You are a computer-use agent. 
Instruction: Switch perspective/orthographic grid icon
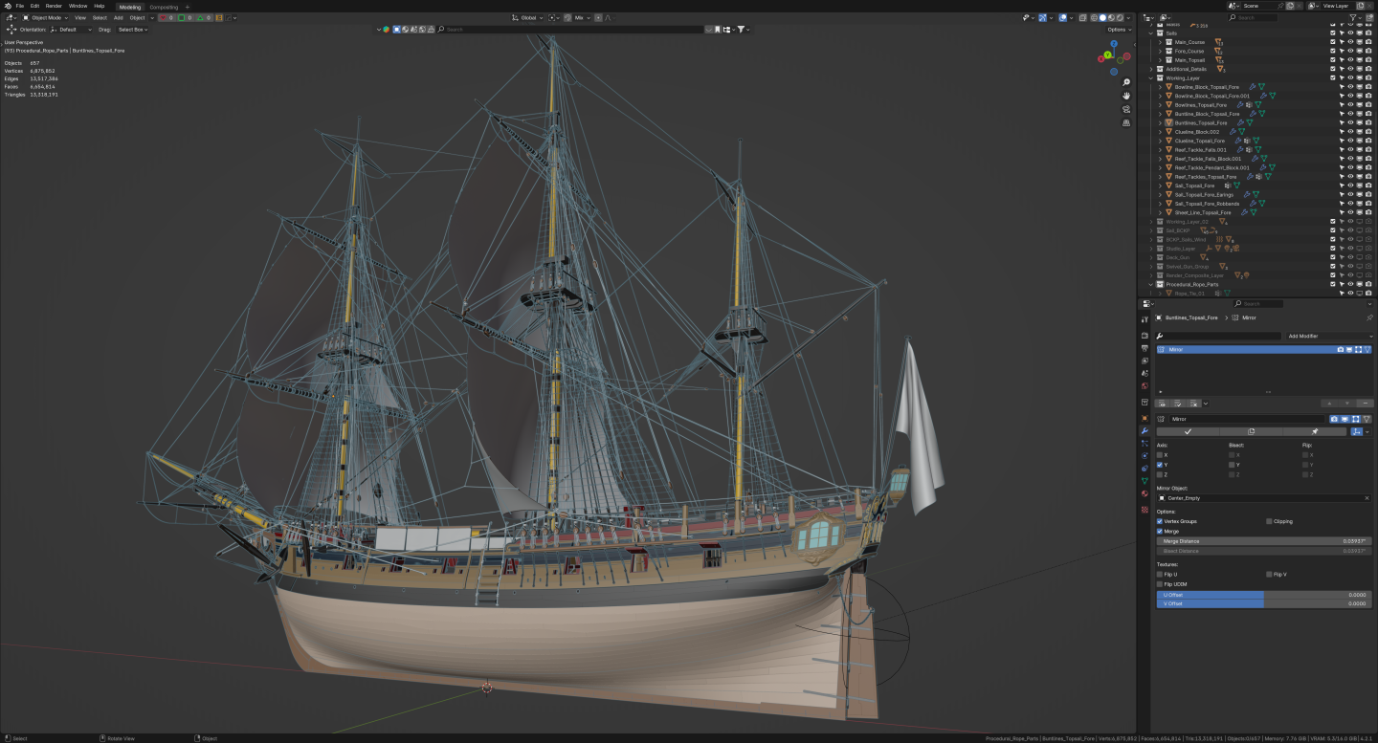point(1126,122)
